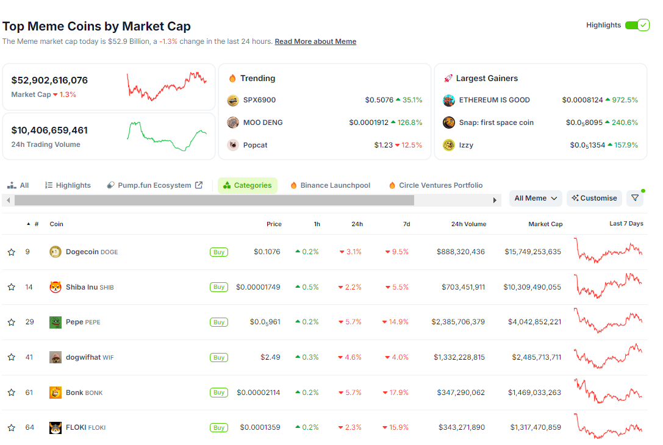Click the ETHEREUM IS GOOD coin icon
The image size is (663, 445).
(x=449, y=100)
